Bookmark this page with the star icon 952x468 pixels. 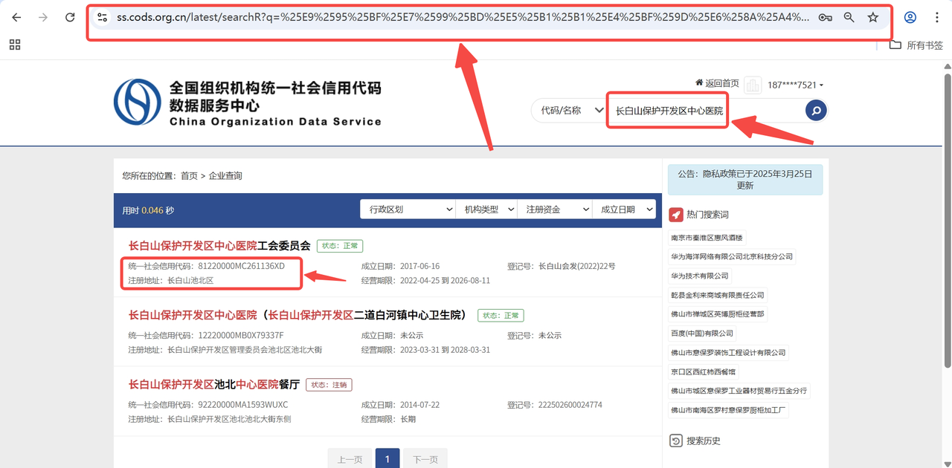[x=873, y=17]
